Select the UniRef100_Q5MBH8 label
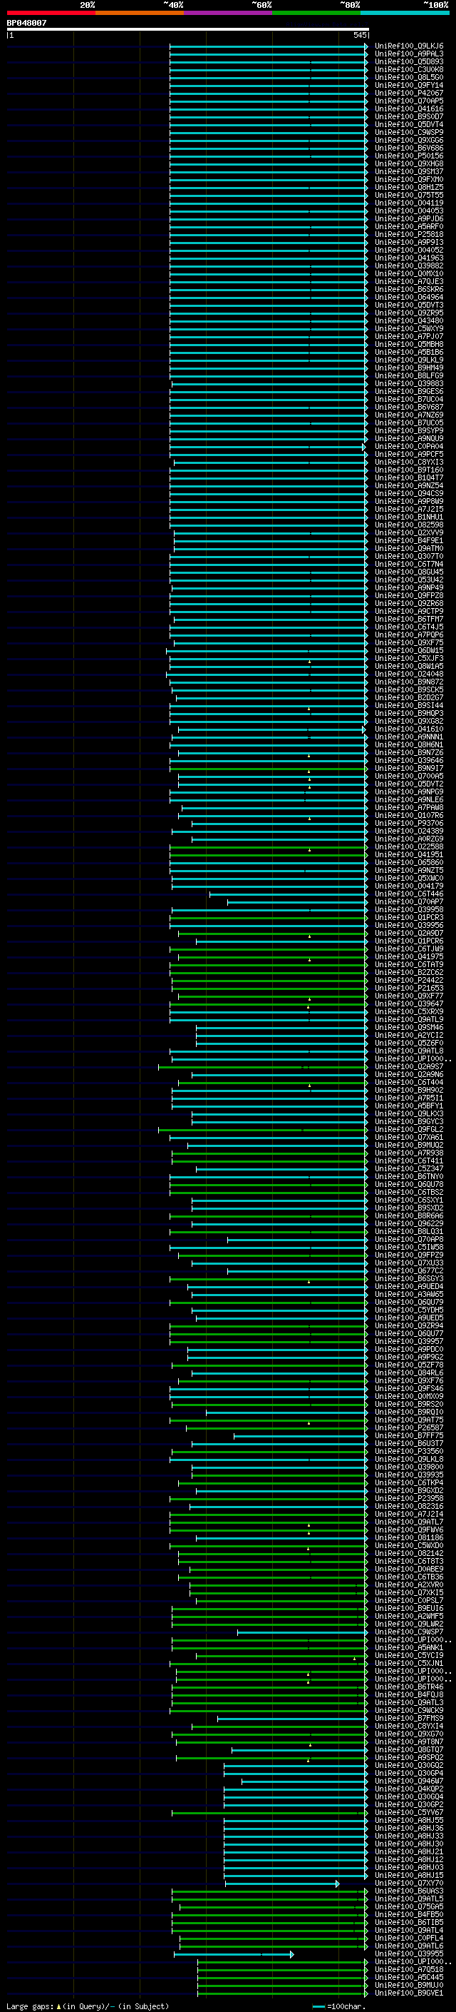 click(x=408, y=345)
